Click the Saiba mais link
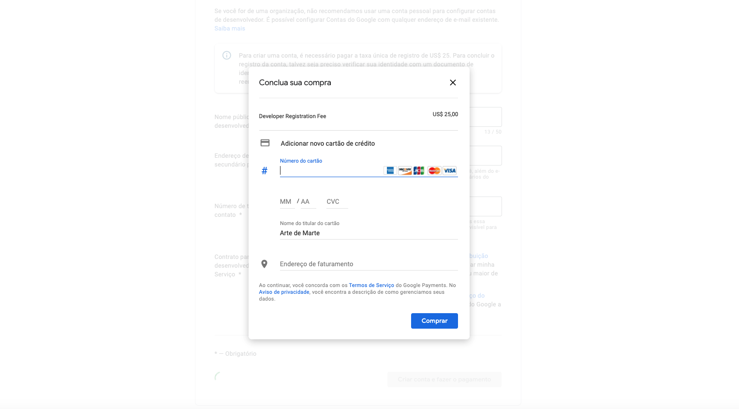 pyautogui.click(x=230, y=29)
